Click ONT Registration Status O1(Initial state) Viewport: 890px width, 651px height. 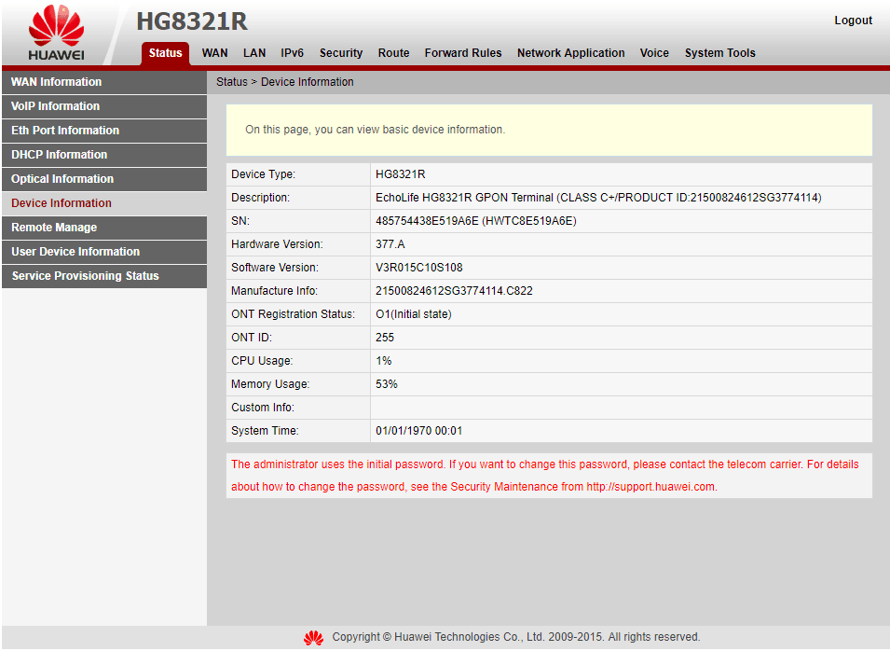pos(414,314)
